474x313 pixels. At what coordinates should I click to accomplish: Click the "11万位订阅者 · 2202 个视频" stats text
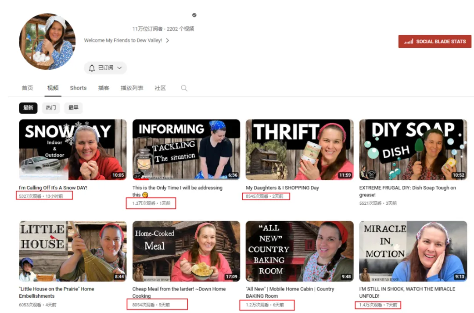(163, 29)
